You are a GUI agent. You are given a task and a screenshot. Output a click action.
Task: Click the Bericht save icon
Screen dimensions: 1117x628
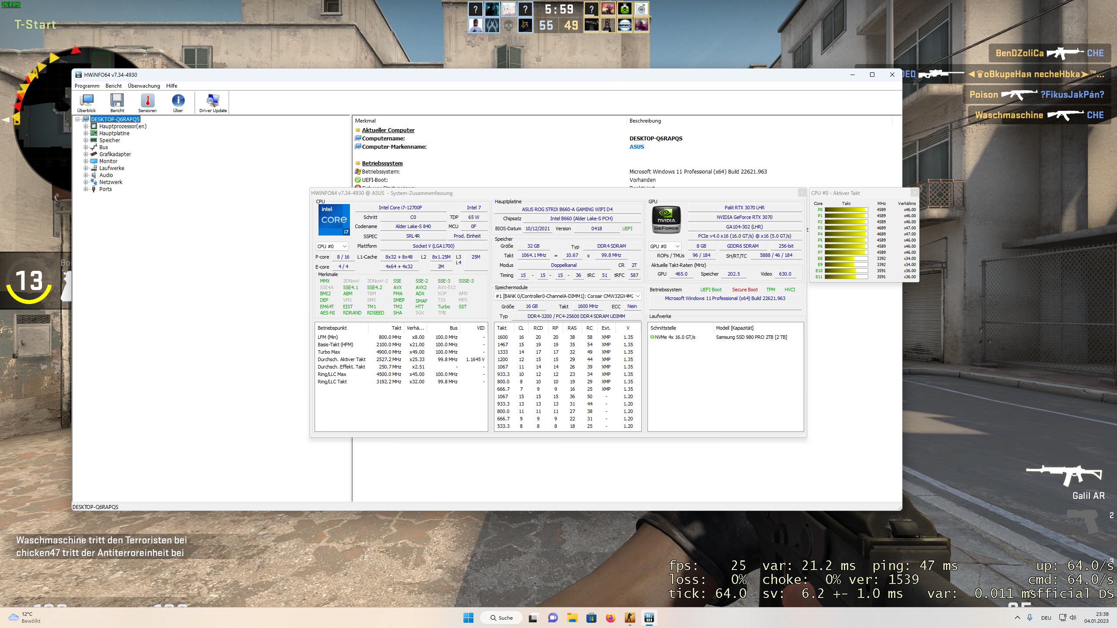pyautogui.click(x=117, y=103)
